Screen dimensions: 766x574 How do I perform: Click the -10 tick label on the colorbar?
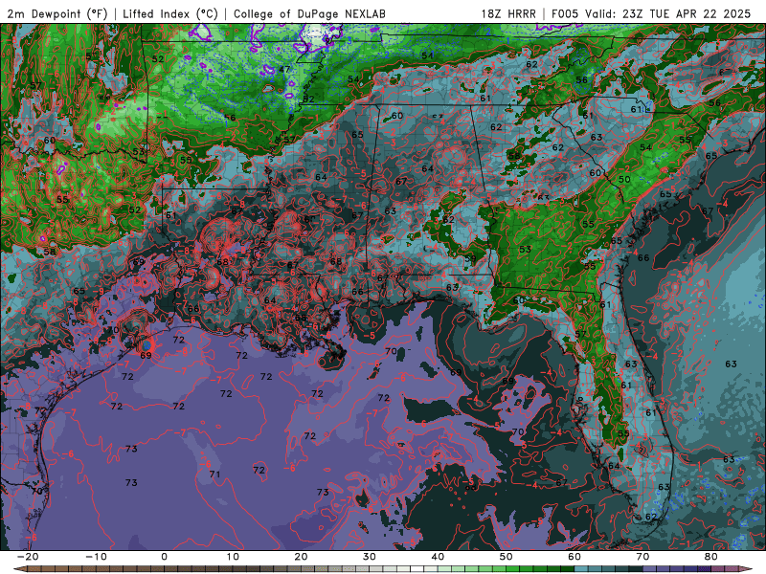click(x=95, y=557)
